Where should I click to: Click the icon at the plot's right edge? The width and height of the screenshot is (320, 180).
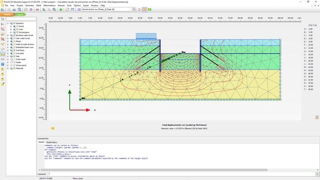pos(316,117)
